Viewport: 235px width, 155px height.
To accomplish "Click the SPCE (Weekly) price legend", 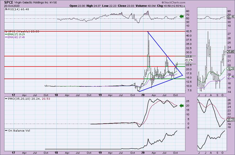I will point(22,32).
